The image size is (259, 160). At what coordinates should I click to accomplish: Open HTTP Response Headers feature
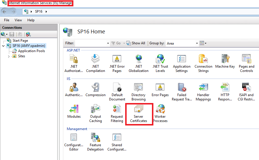pyautogui.click(x=225, y=92)
